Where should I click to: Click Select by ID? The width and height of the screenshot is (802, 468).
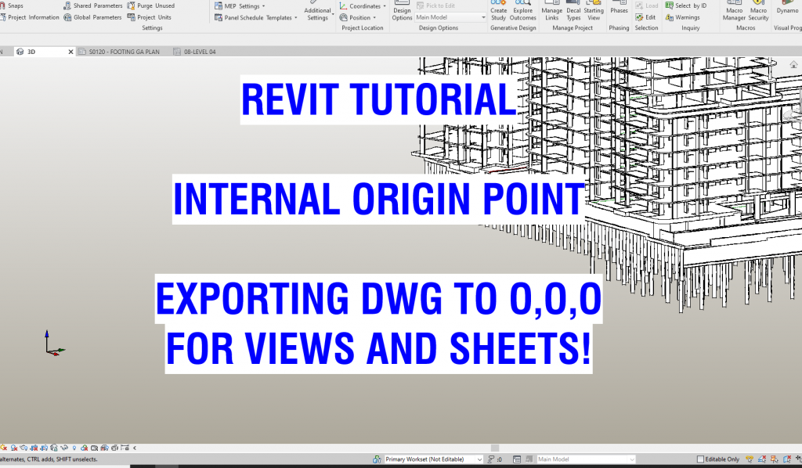click(686, 5)
